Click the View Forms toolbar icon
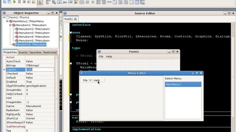This screenshot has width=236, height=132. pos(9,1)
